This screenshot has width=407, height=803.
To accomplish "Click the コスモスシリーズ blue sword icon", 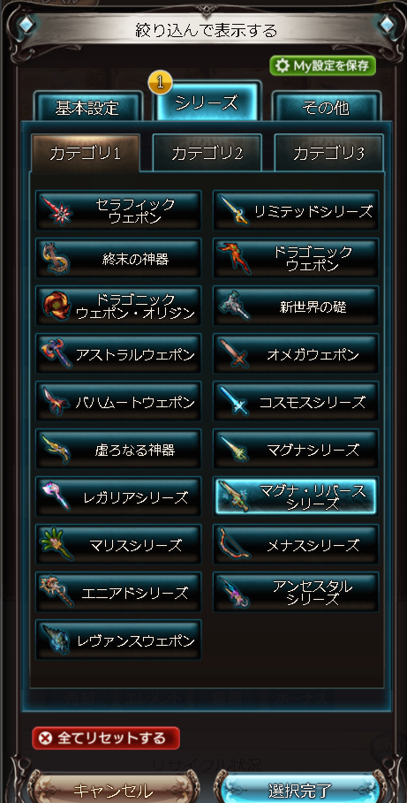I will pyautogui.click(x=233, y=401).
